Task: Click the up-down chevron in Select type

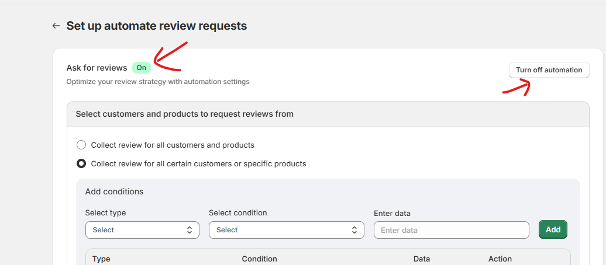Action: [189, 230]
